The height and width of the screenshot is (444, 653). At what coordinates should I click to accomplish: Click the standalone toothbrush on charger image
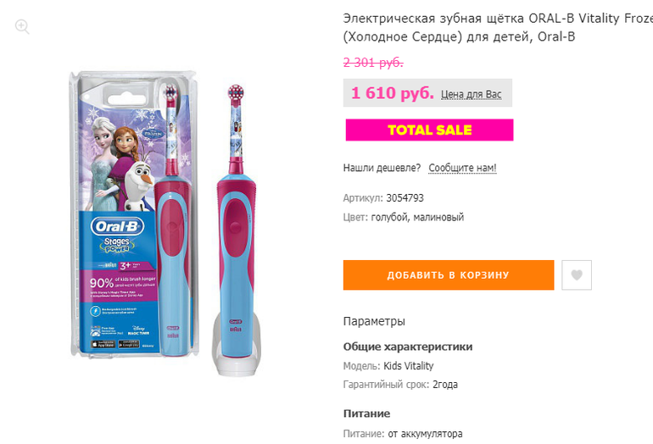click(236, 230)
